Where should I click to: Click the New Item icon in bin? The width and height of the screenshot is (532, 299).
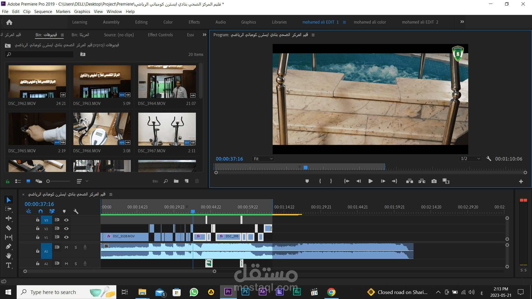pos(187,181)
